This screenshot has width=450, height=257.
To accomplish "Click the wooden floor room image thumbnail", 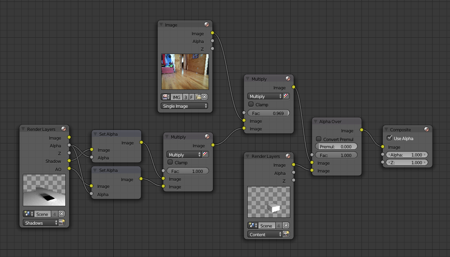I will click(x=185, y=71).
